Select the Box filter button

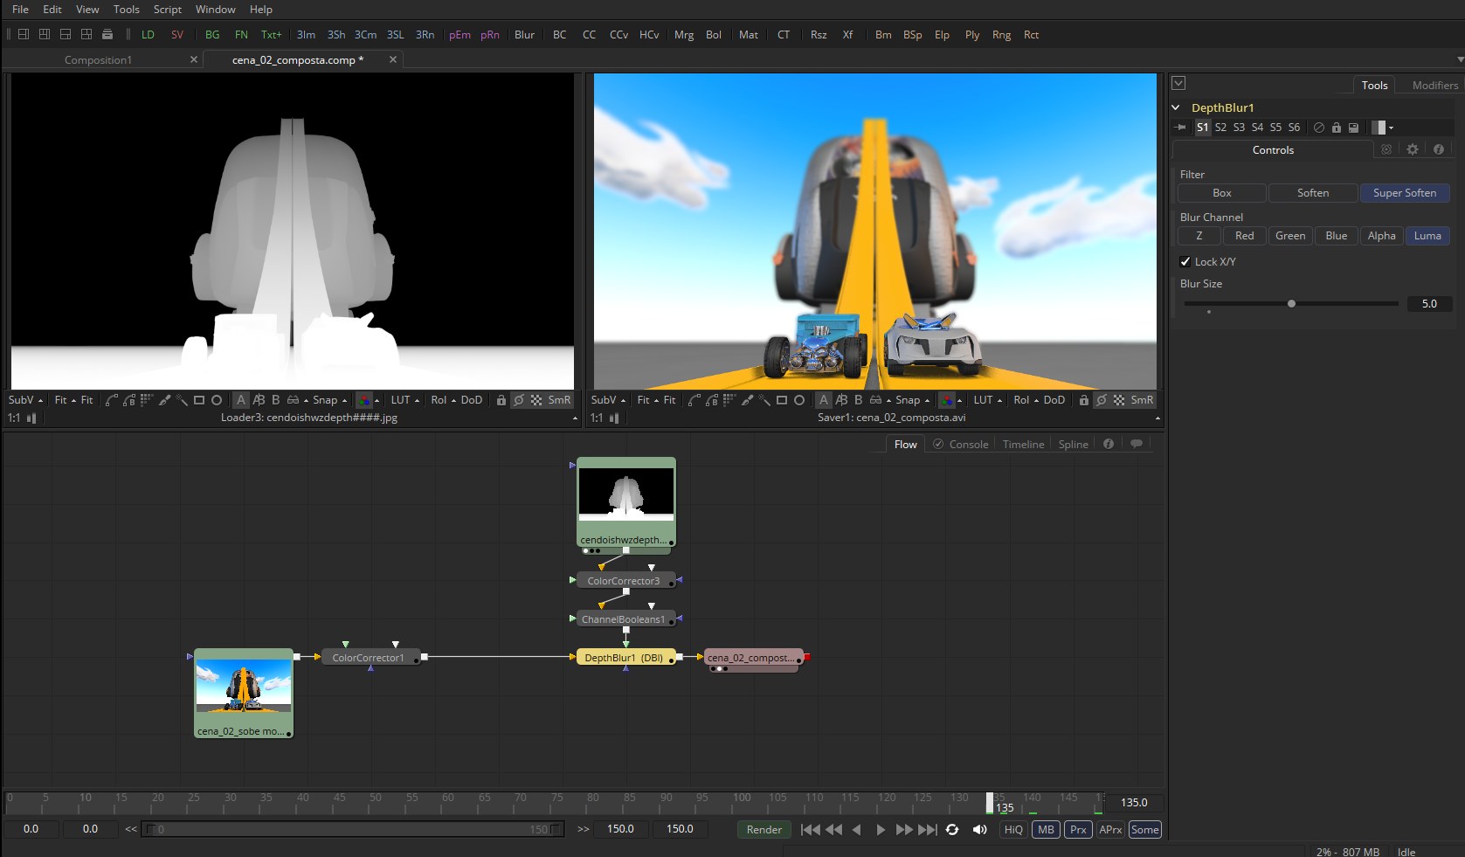click(x=1222, y=193)
